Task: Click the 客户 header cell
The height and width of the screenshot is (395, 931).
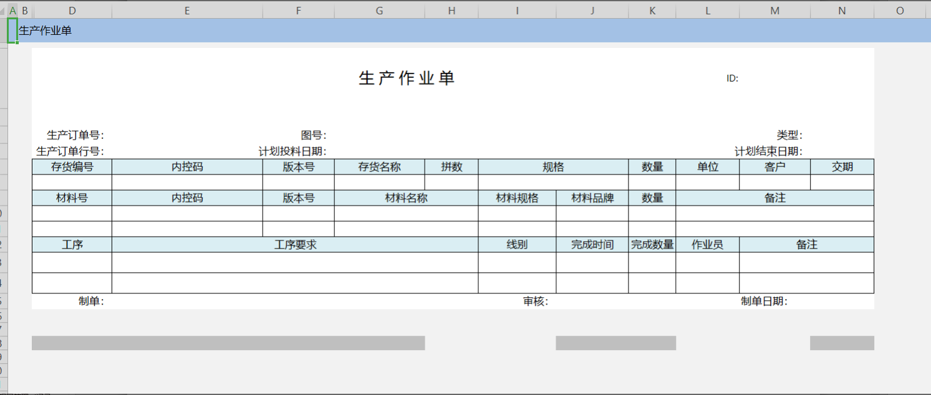Action: [x=774, y=167]
